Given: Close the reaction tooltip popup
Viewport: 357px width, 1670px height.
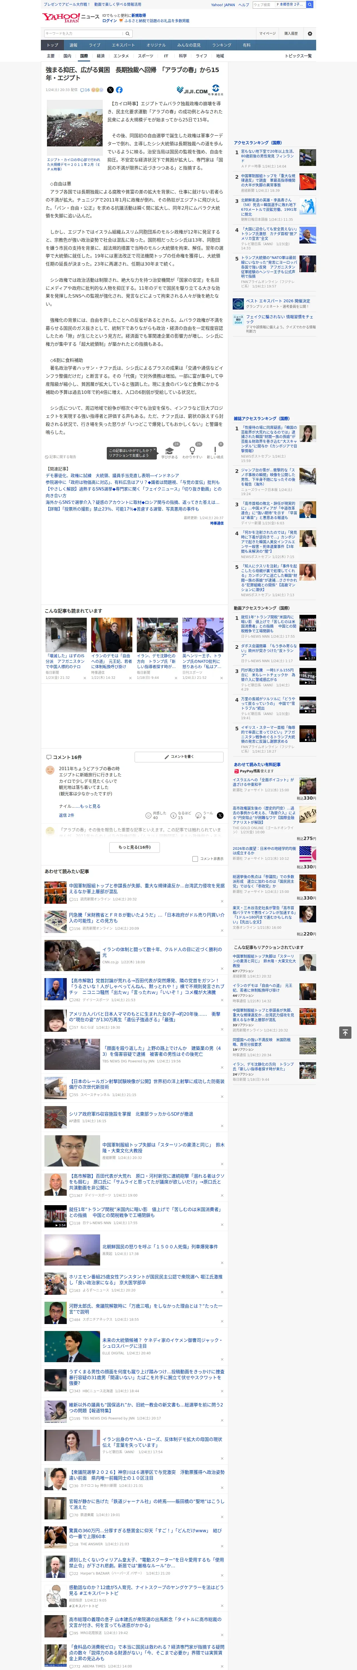Looking at the screenshot, I should coord(154,450).
